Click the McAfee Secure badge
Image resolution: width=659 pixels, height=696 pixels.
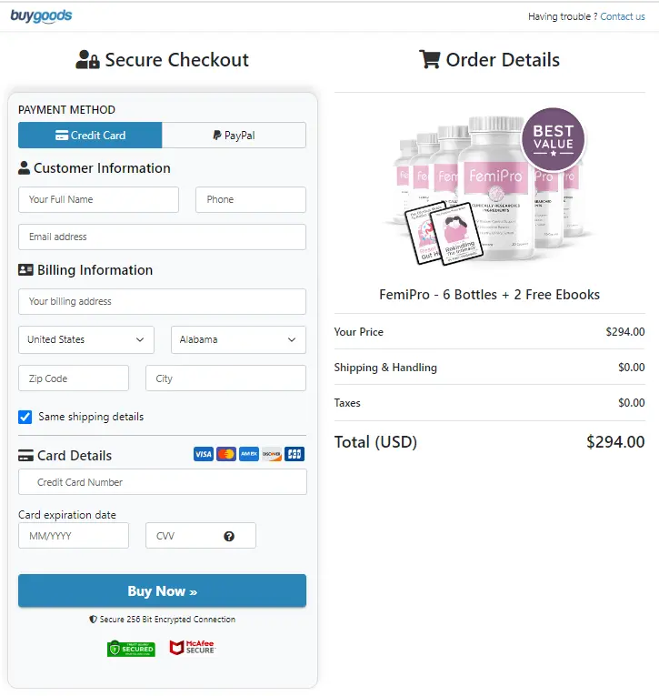pyautogui.click(x=192, y=648)
